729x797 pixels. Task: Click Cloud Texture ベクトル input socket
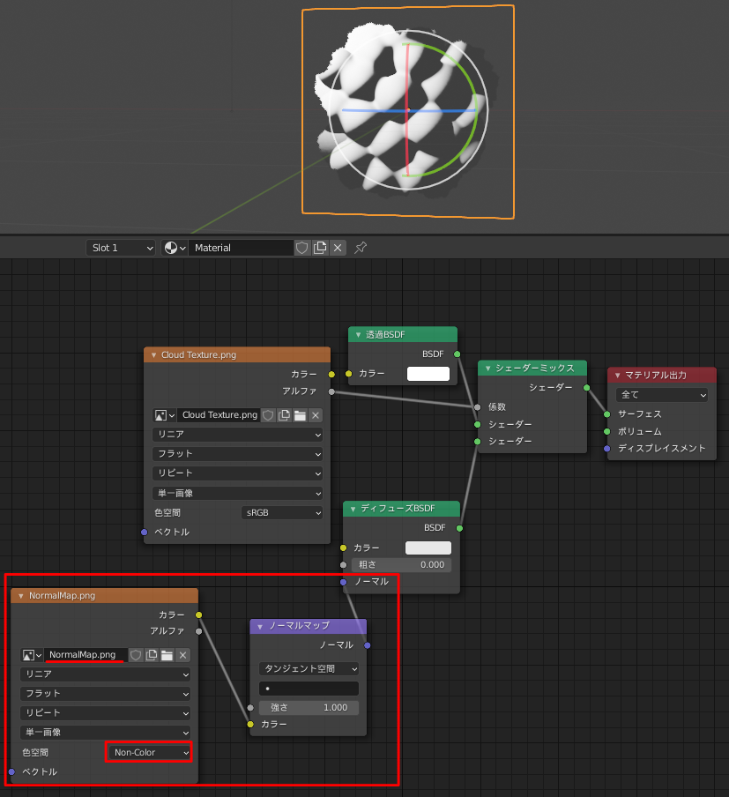145,533
